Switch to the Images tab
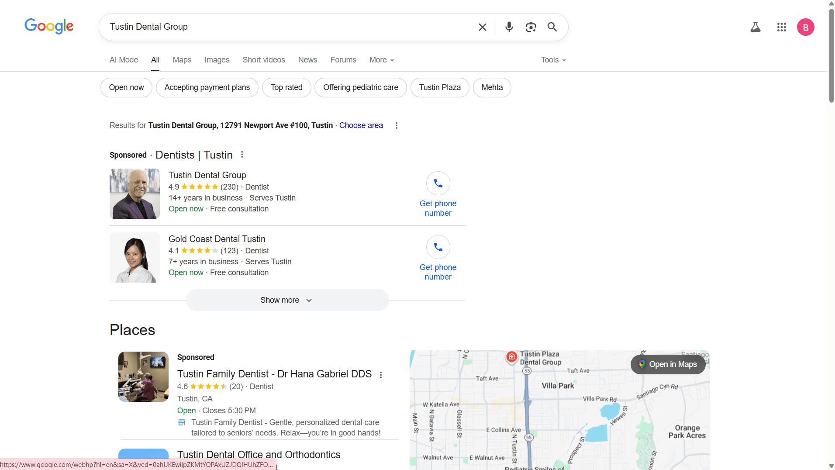The height and width of the screenshot is (470, 835). 217,60
